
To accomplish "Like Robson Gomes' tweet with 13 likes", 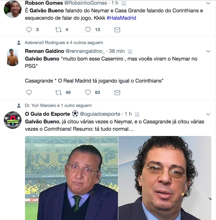I will (x=88, y=30).
